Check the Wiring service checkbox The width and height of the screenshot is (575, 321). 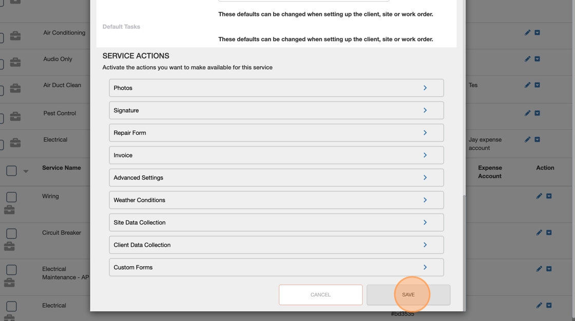click(11, 197)
